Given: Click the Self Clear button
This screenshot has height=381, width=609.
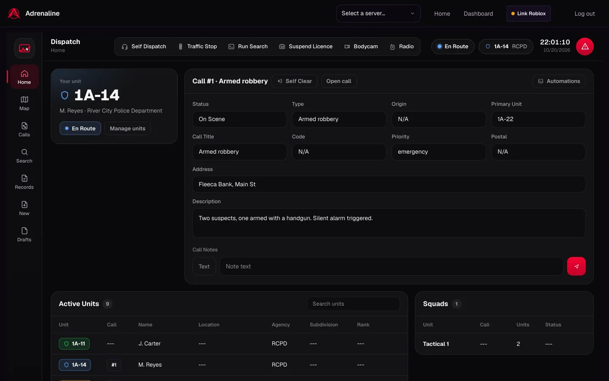Looking at the screenshot, I should (295, 81).
